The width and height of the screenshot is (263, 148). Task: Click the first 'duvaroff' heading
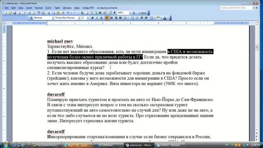click(x=56, y=94)
